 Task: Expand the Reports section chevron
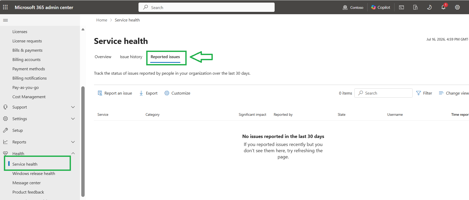click(73, 142)
